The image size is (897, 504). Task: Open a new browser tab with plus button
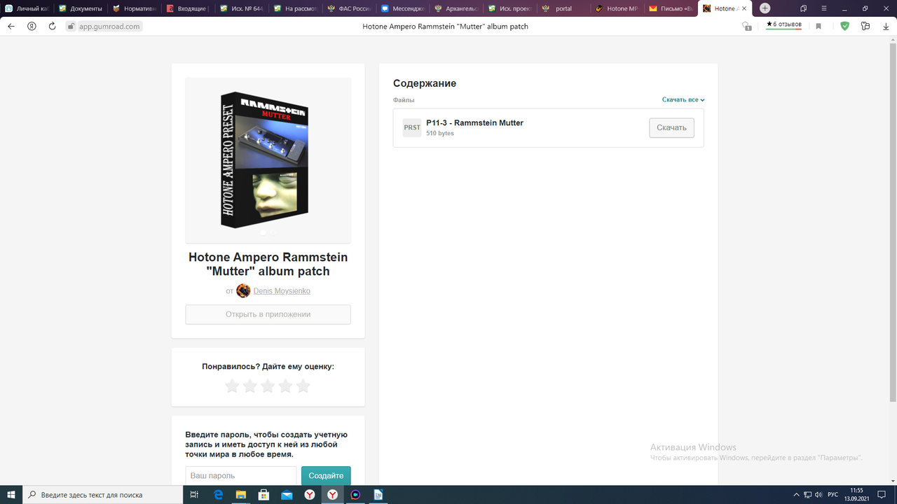(x=765, y=8)
